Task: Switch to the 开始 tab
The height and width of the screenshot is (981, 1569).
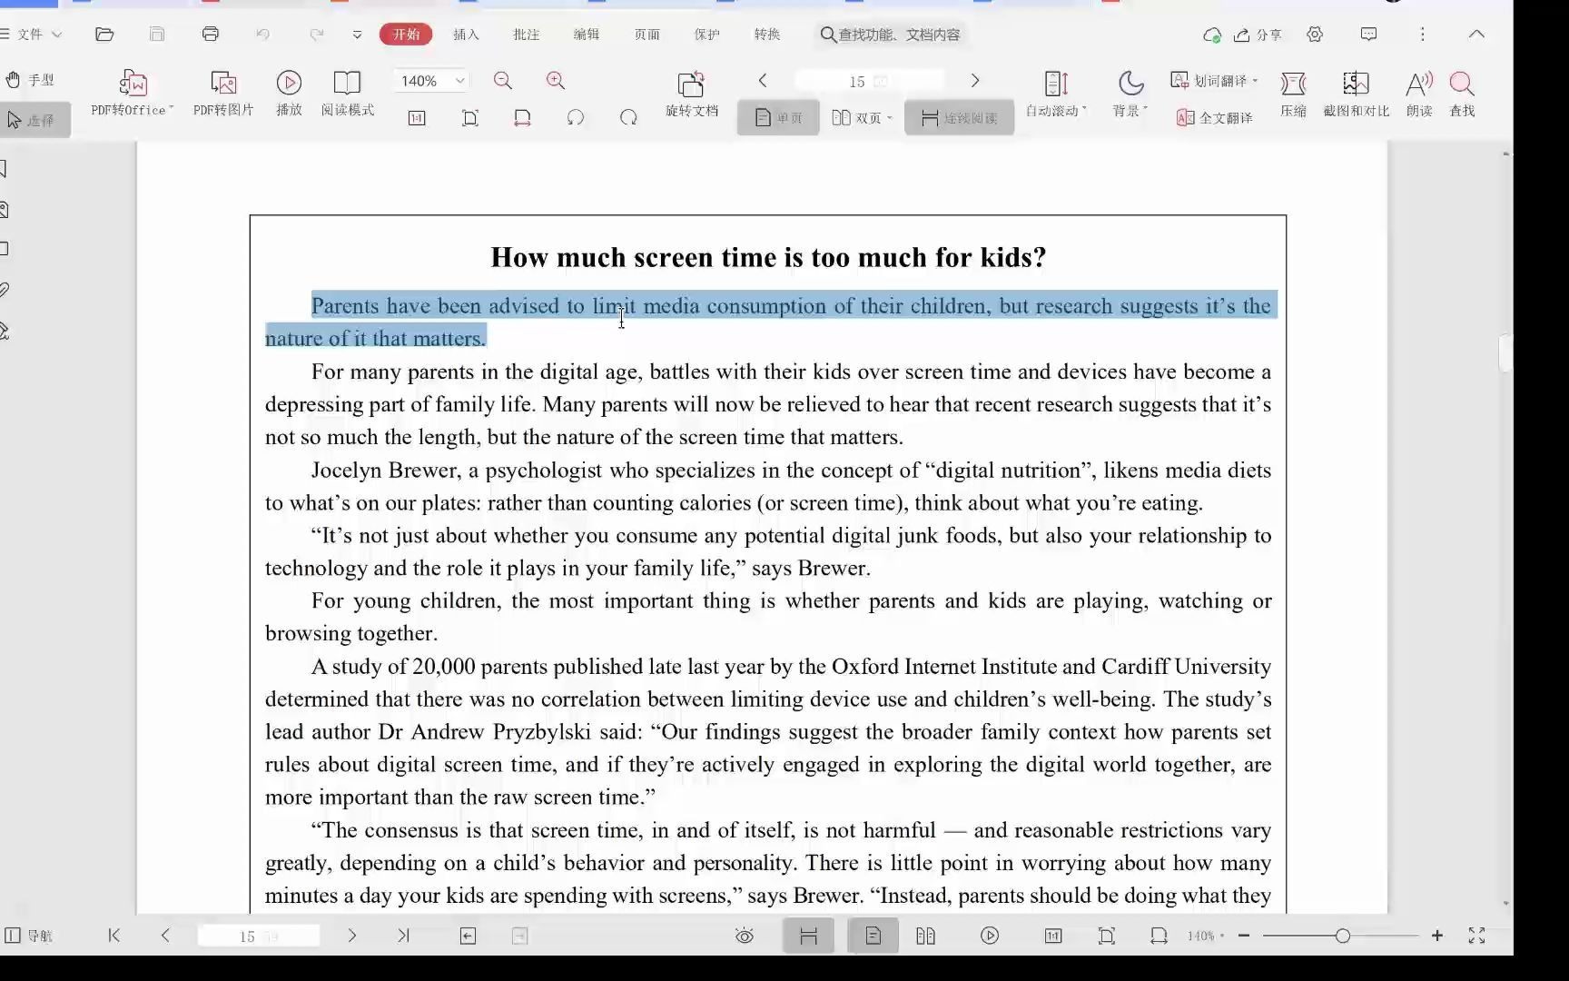Action: (x=406, y=35)
